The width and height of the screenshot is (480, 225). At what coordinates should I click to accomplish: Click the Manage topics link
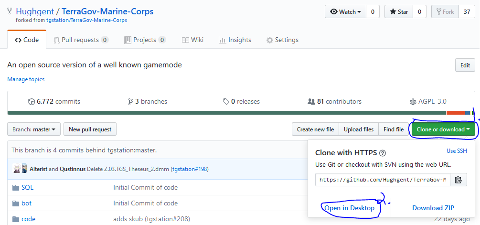[26, 79]
